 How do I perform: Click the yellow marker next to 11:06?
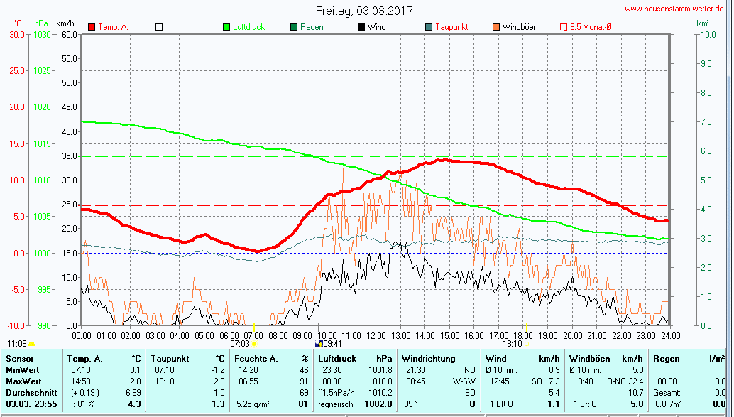pos(31,344)
